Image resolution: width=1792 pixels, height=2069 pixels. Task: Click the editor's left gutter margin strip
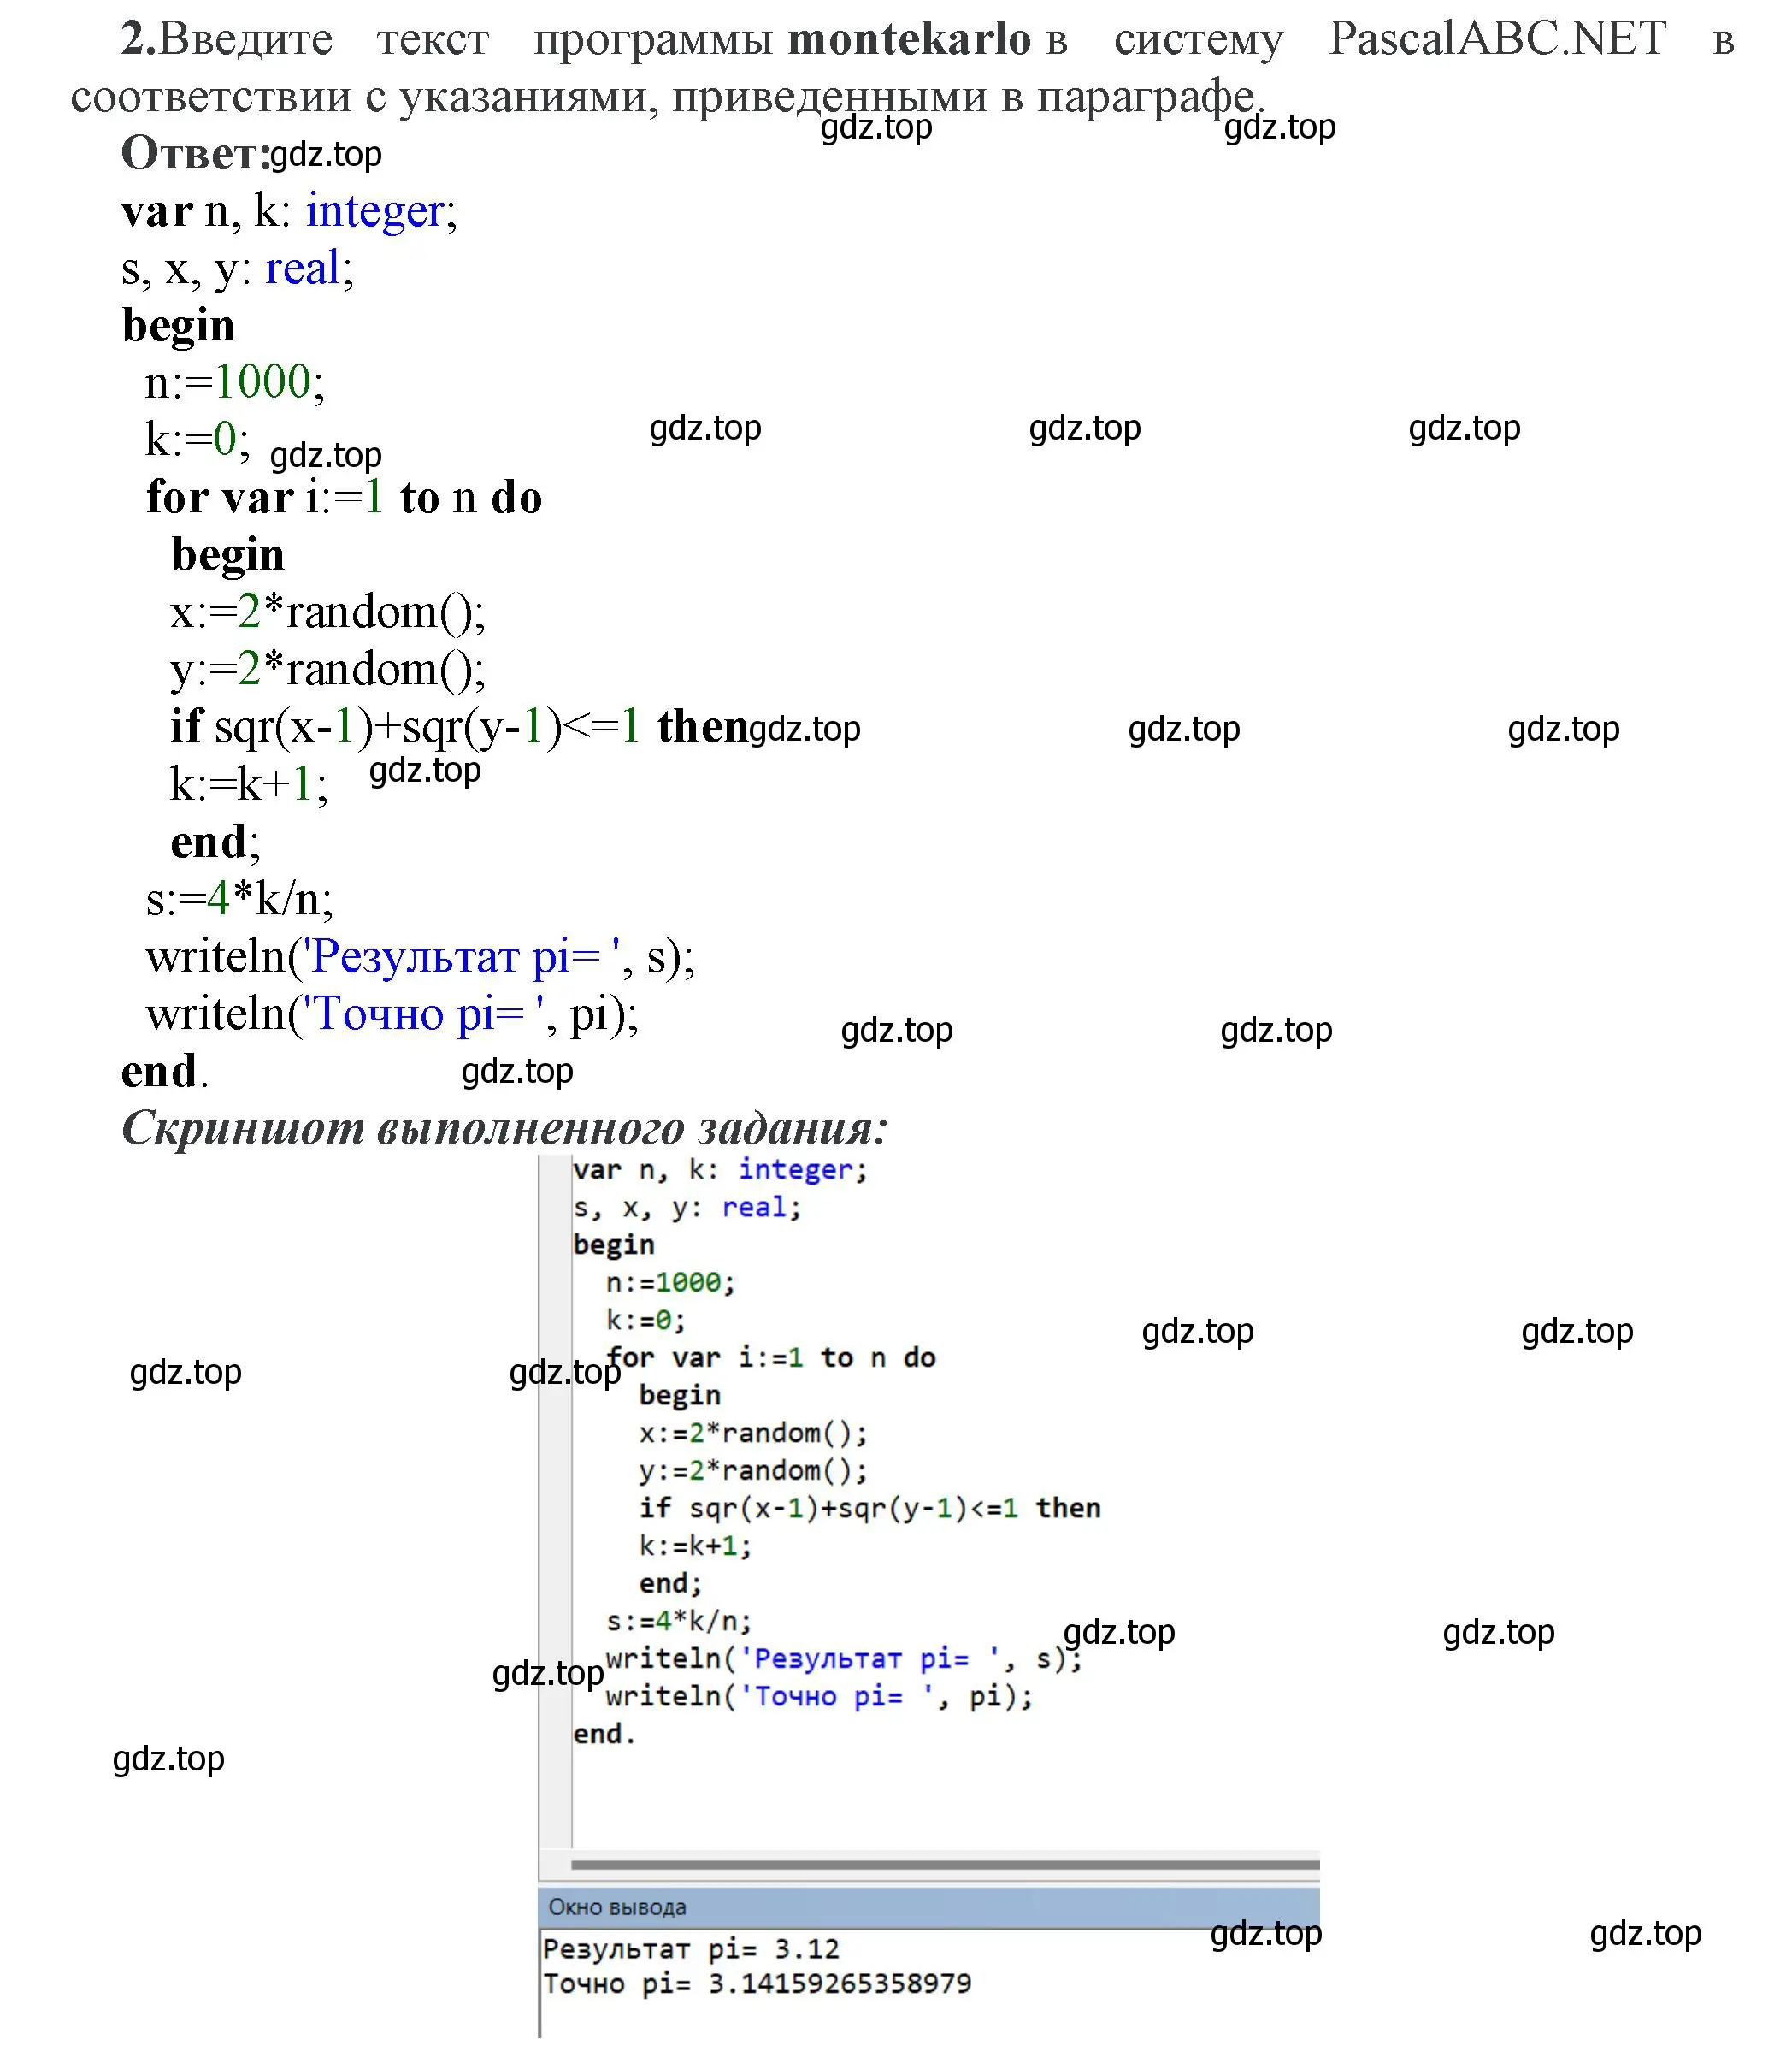(x=555, y=1501)
